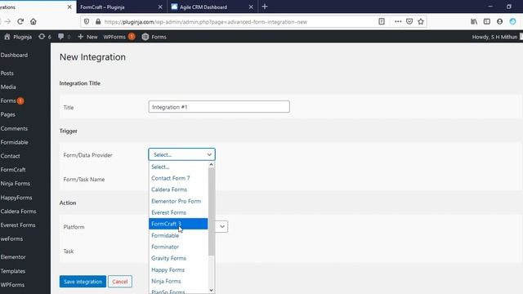Click the Cancel button
The height and width of the screenshot is (294, 523).
point(120,282)
